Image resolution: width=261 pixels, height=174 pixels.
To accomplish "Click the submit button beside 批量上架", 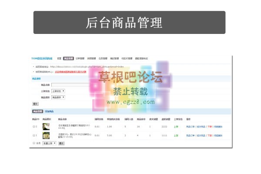I will click(61, 143).
